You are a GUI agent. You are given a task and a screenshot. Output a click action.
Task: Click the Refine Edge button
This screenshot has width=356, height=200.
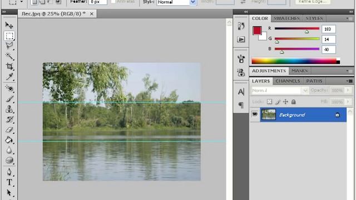tap(313, 2)
